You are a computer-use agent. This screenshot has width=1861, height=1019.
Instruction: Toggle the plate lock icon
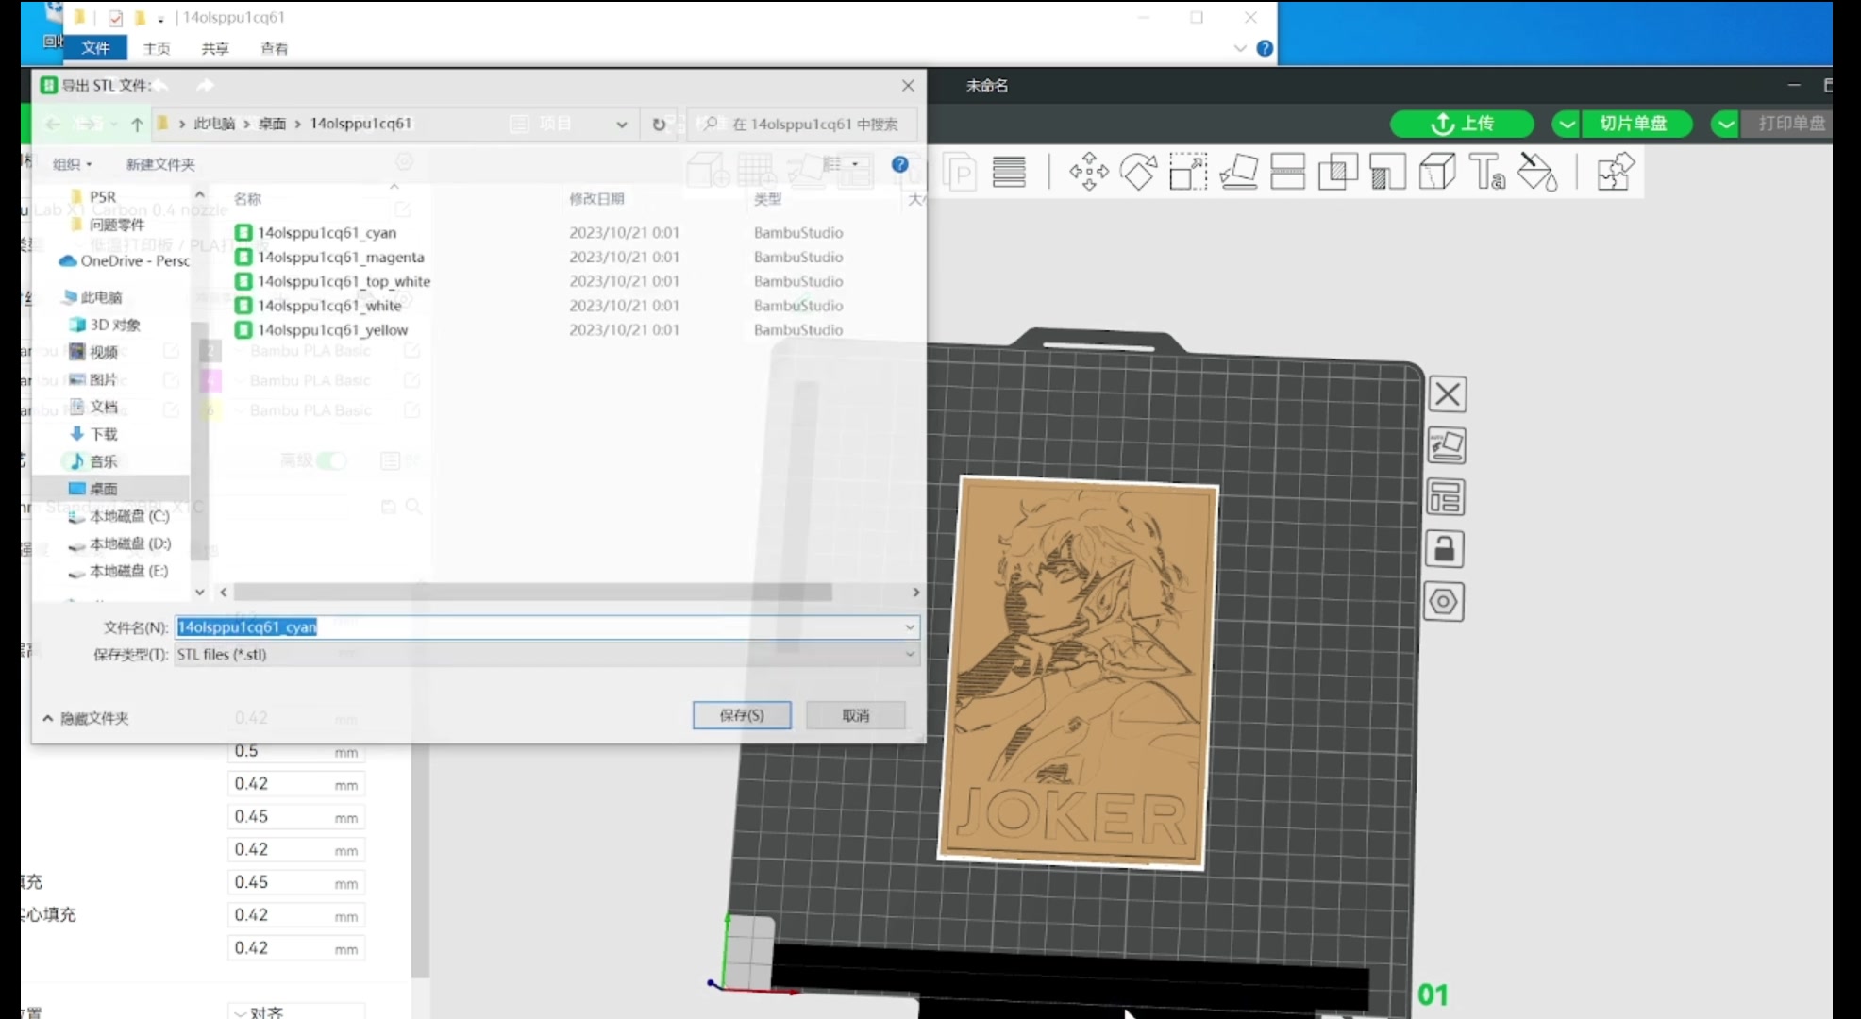[1445, 549]
